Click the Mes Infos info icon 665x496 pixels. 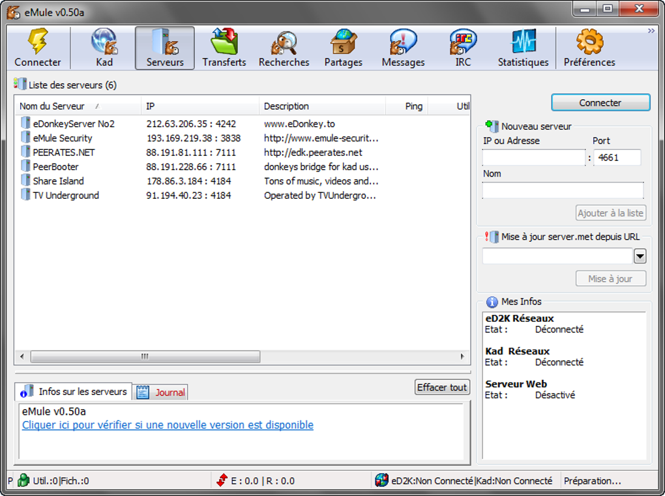tap(492, 302)
